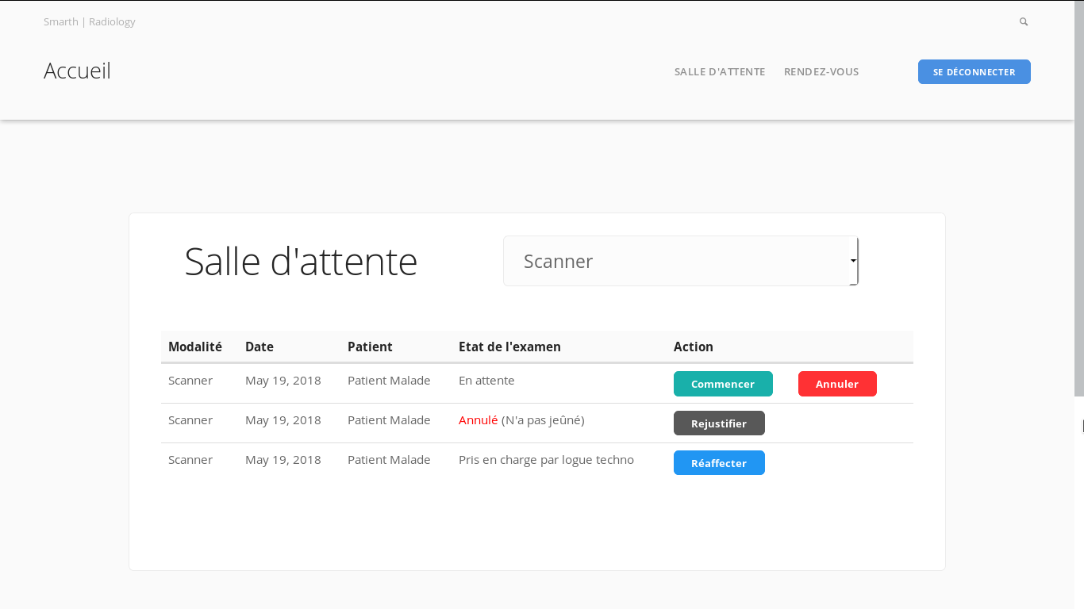Select the 'Pris en charge par logue techno' cell
The image size is (1084, 609).
(x=546, y=460)
